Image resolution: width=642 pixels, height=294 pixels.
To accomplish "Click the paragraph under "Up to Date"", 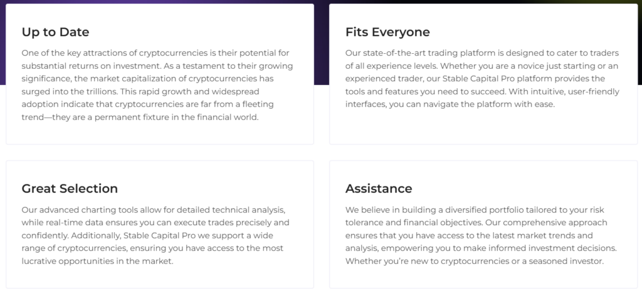I will coord(157,84).
